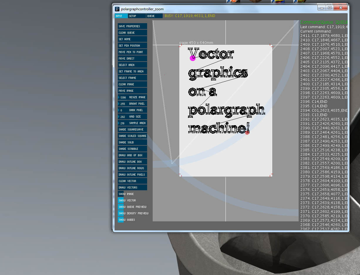Open Firefox from the taskbar at top
Image resolution: width=360 pixels, height=275 pixels.
tap(233, 1)
